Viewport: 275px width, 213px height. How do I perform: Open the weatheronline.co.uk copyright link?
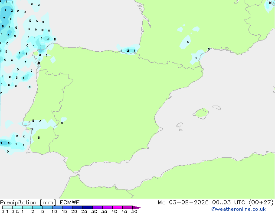click(x=238, y=209)
